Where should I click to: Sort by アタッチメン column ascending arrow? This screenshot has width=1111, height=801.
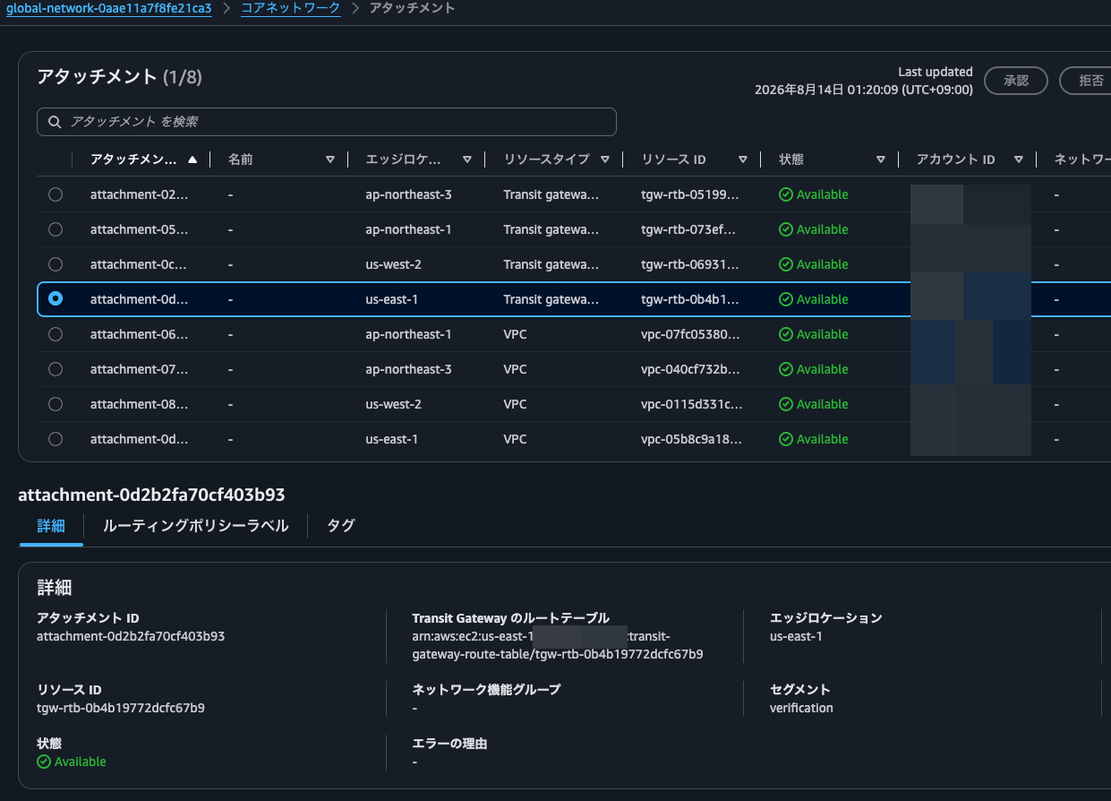coord(192,159)
